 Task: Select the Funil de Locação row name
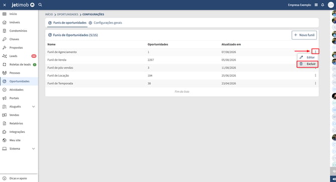[x=58, y=75]
